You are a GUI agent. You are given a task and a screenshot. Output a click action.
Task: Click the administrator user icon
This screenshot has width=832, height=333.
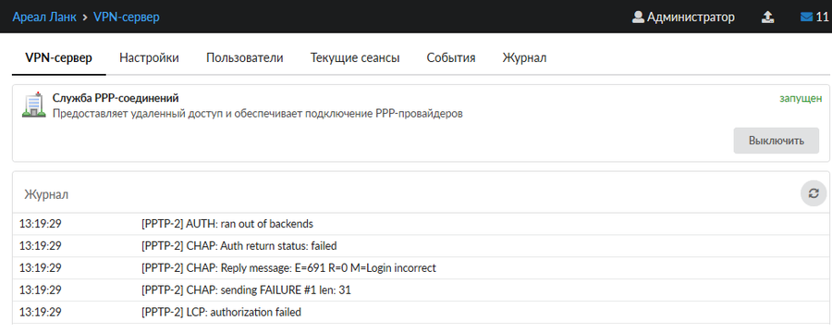pos(638,17)
